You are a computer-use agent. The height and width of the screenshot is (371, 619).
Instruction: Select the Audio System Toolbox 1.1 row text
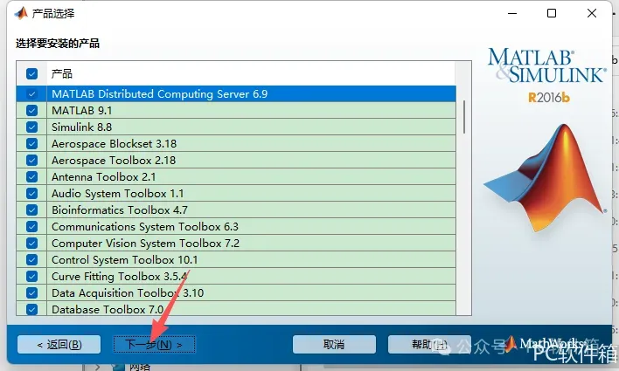coord(118,193)
